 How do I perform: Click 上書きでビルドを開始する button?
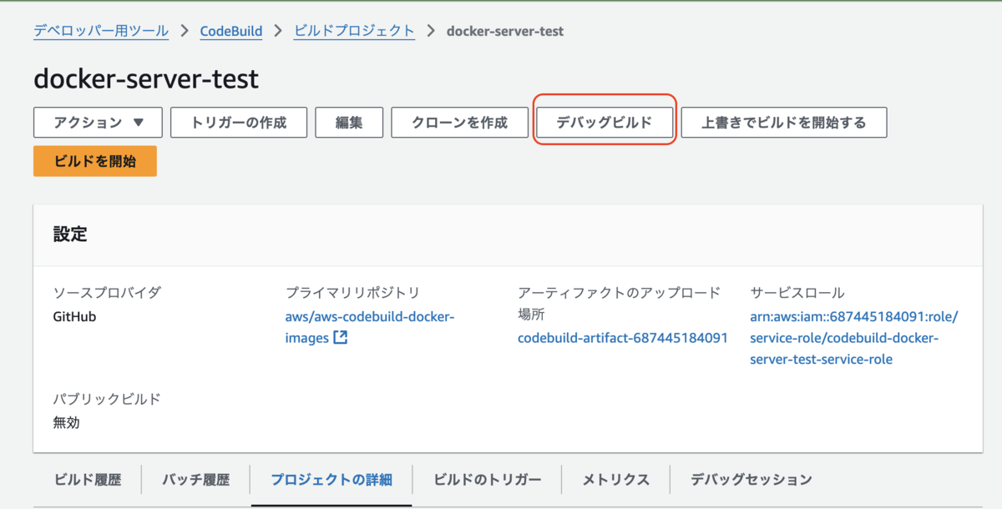783,123
